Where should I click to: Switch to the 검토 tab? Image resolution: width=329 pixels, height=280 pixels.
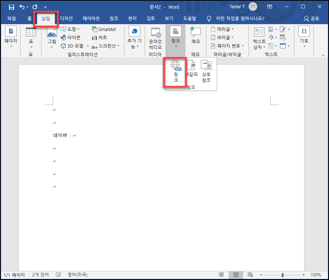(x=151, y=18)
